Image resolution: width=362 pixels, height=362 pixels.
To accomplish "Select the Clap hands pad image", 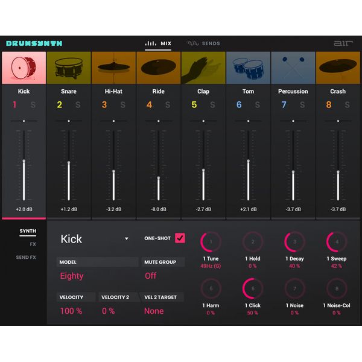I will click(203, 68).
